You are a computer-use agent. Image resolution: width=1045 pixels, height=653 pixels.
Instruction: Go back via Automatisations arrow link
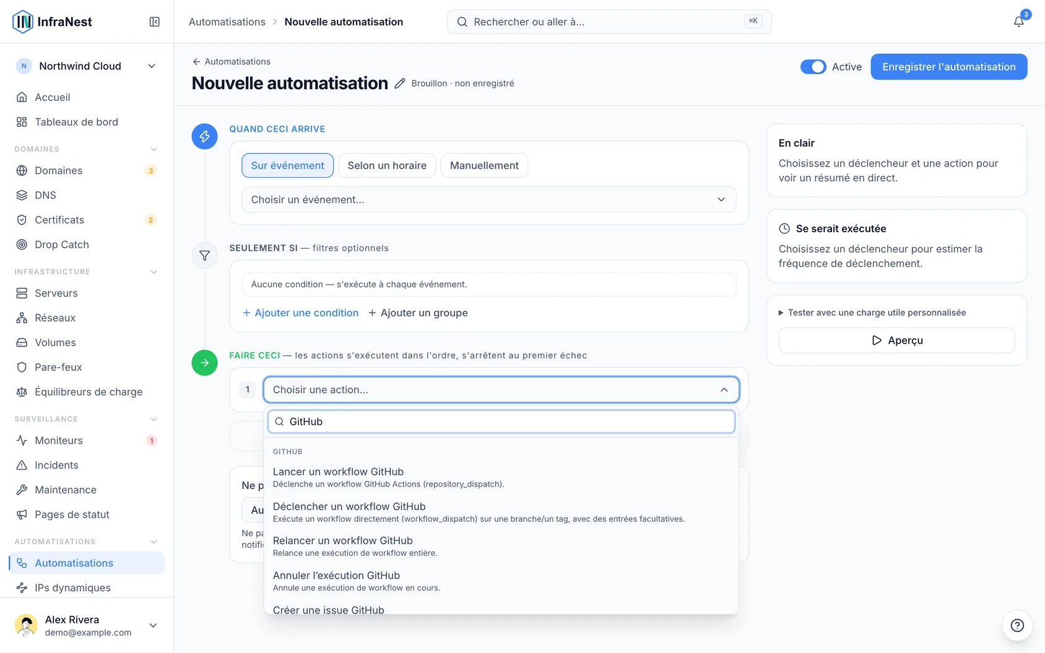tap(231, 61)
